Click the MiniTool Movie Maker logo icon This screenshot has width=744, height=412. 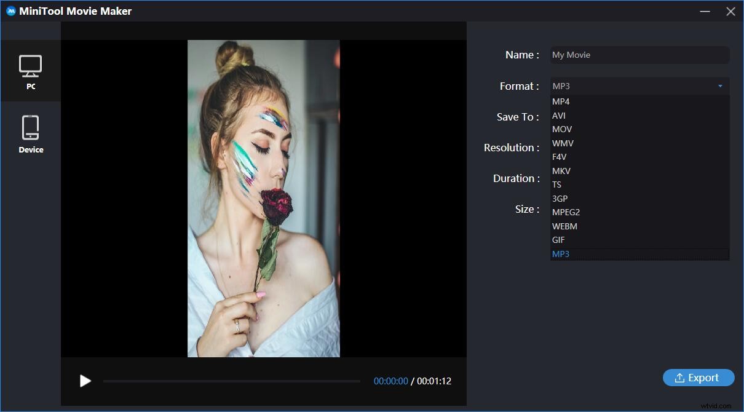(x=10, y=11)
